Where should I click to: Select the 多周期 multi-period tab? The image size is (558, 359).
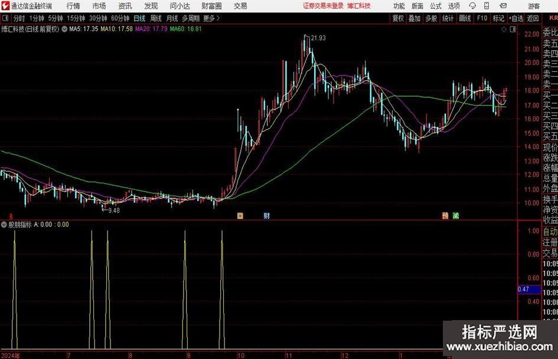tap(190, 18)
